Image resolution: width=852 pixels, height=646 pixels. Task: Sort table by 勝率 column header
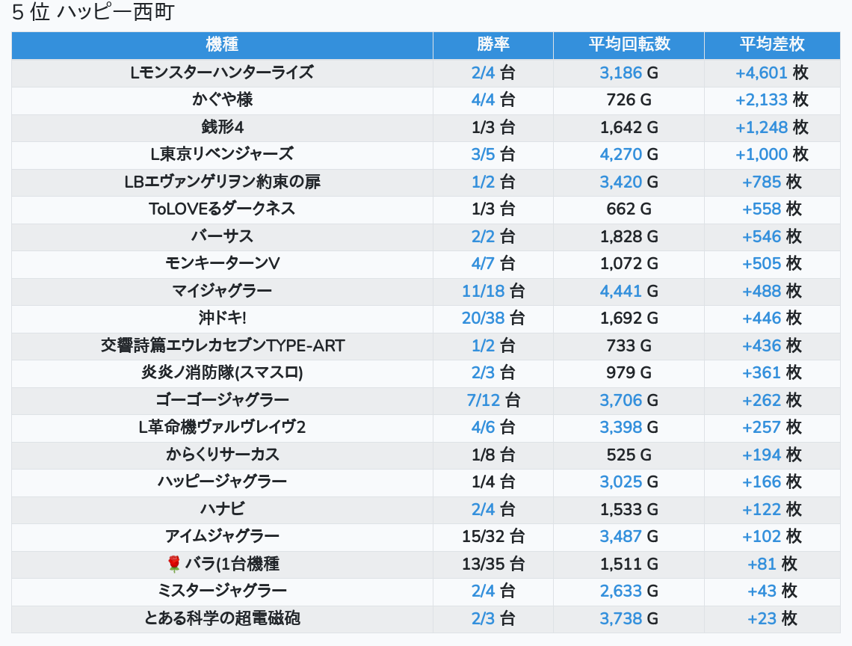tap(493, 44)
